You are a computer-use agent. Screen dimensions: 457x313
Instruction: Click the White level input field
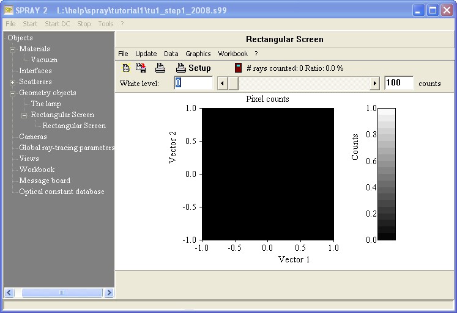click(193, 83)
